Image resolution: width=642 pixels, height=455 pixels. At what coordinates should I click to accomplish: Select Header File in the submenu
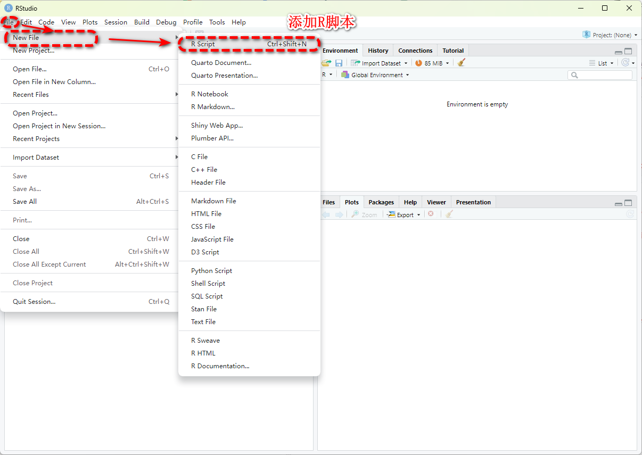click(x=249, y=183)
